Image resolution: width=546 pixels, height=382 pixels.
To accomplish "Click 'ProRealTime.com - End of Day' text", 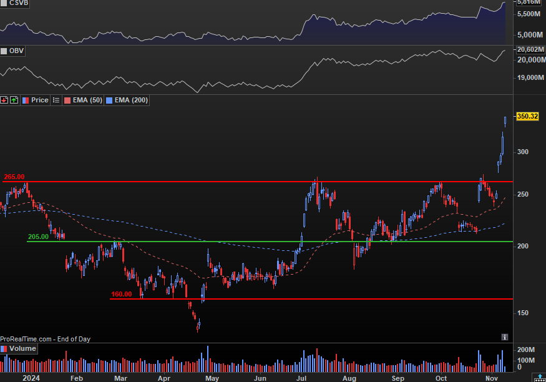I will coord(46,339).
